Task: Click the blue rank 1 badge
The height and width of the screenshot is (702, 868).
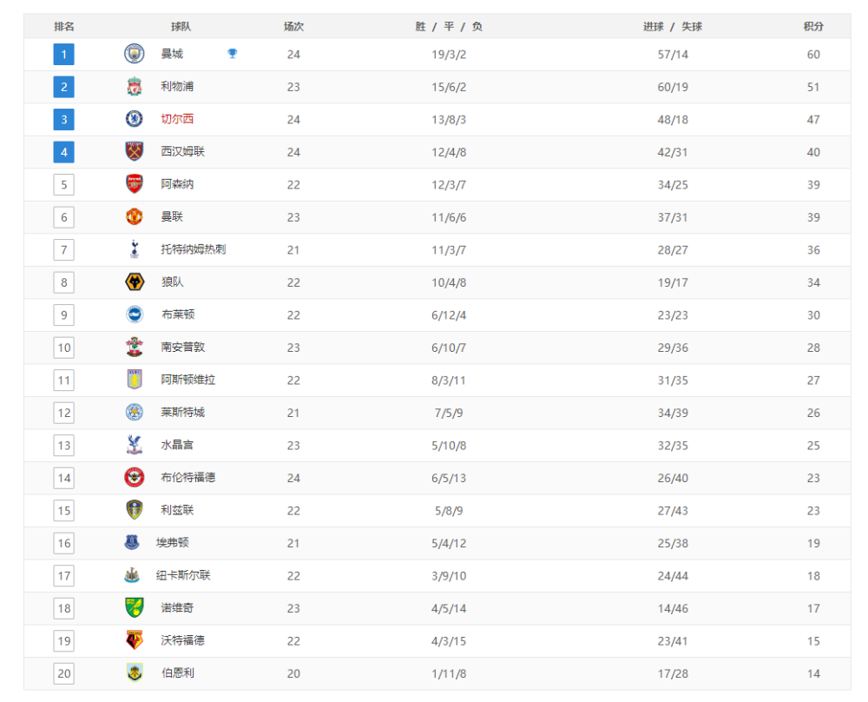Action: click(x=63, y=54)
